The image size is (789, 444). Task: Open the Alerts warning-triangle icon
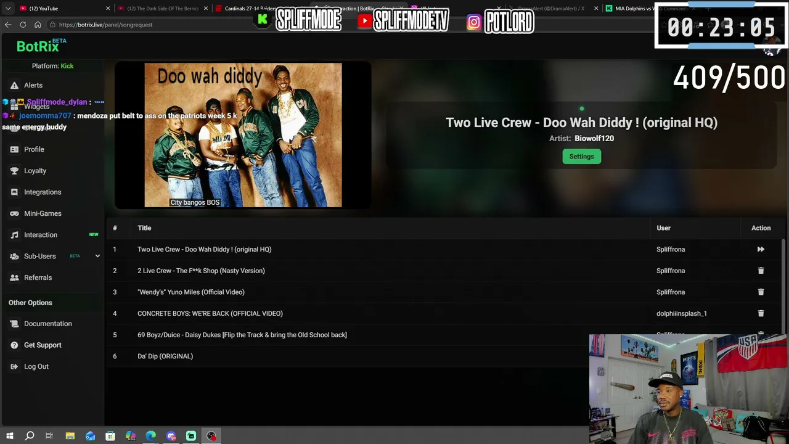coord(14,85)
